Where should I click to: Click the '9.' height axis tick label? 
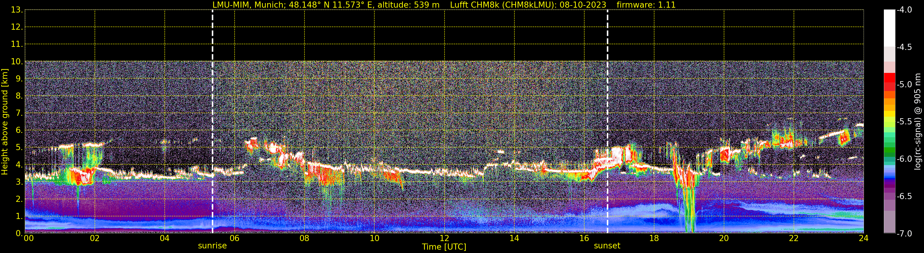19,79
